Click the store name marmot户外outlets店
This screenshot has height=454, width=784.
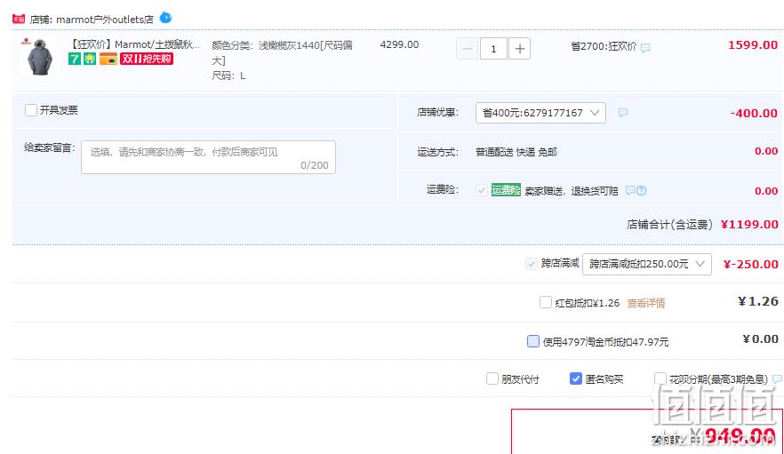tap(105, 20)
